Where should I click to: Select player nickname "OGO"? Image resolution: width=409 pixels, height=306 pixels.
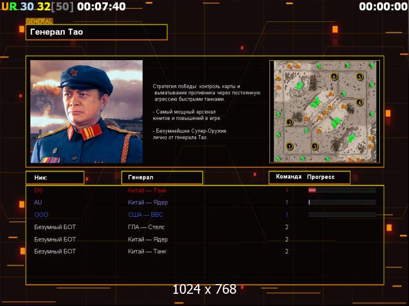point(41,215)
